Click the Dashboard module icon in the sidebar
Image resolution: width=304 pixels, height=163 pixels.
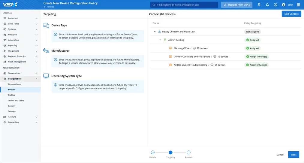pos(5,18)
